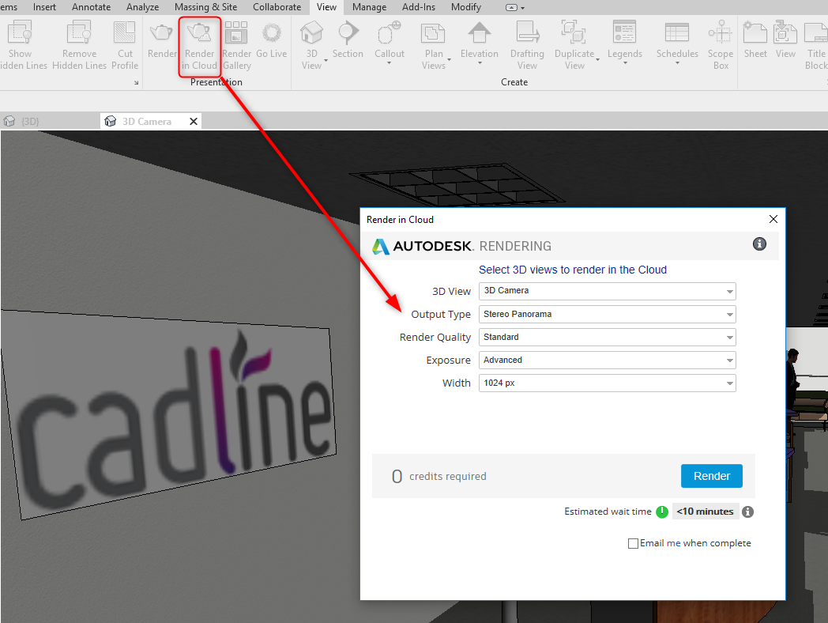
Task: Open the Autodesk Rendering info icon
Action: click(759, 244)
